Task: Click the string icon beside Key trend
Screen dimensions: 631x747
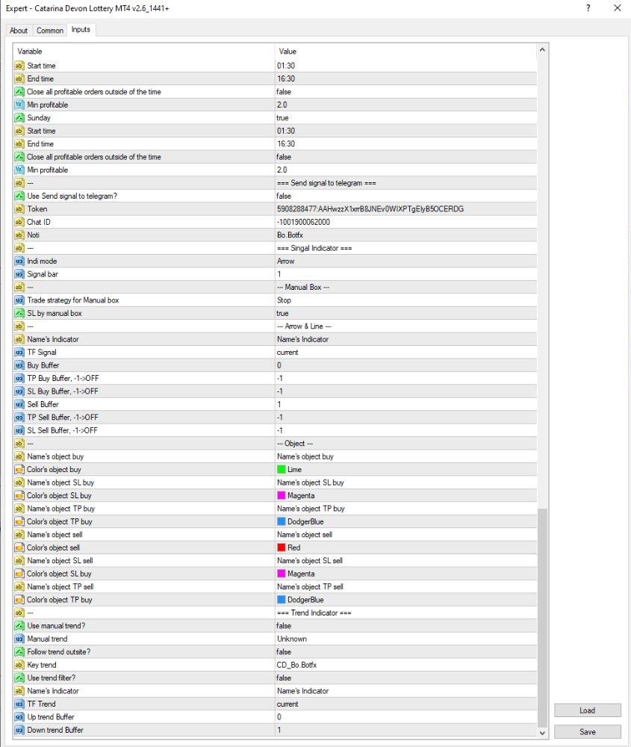Action: (19, 665)
